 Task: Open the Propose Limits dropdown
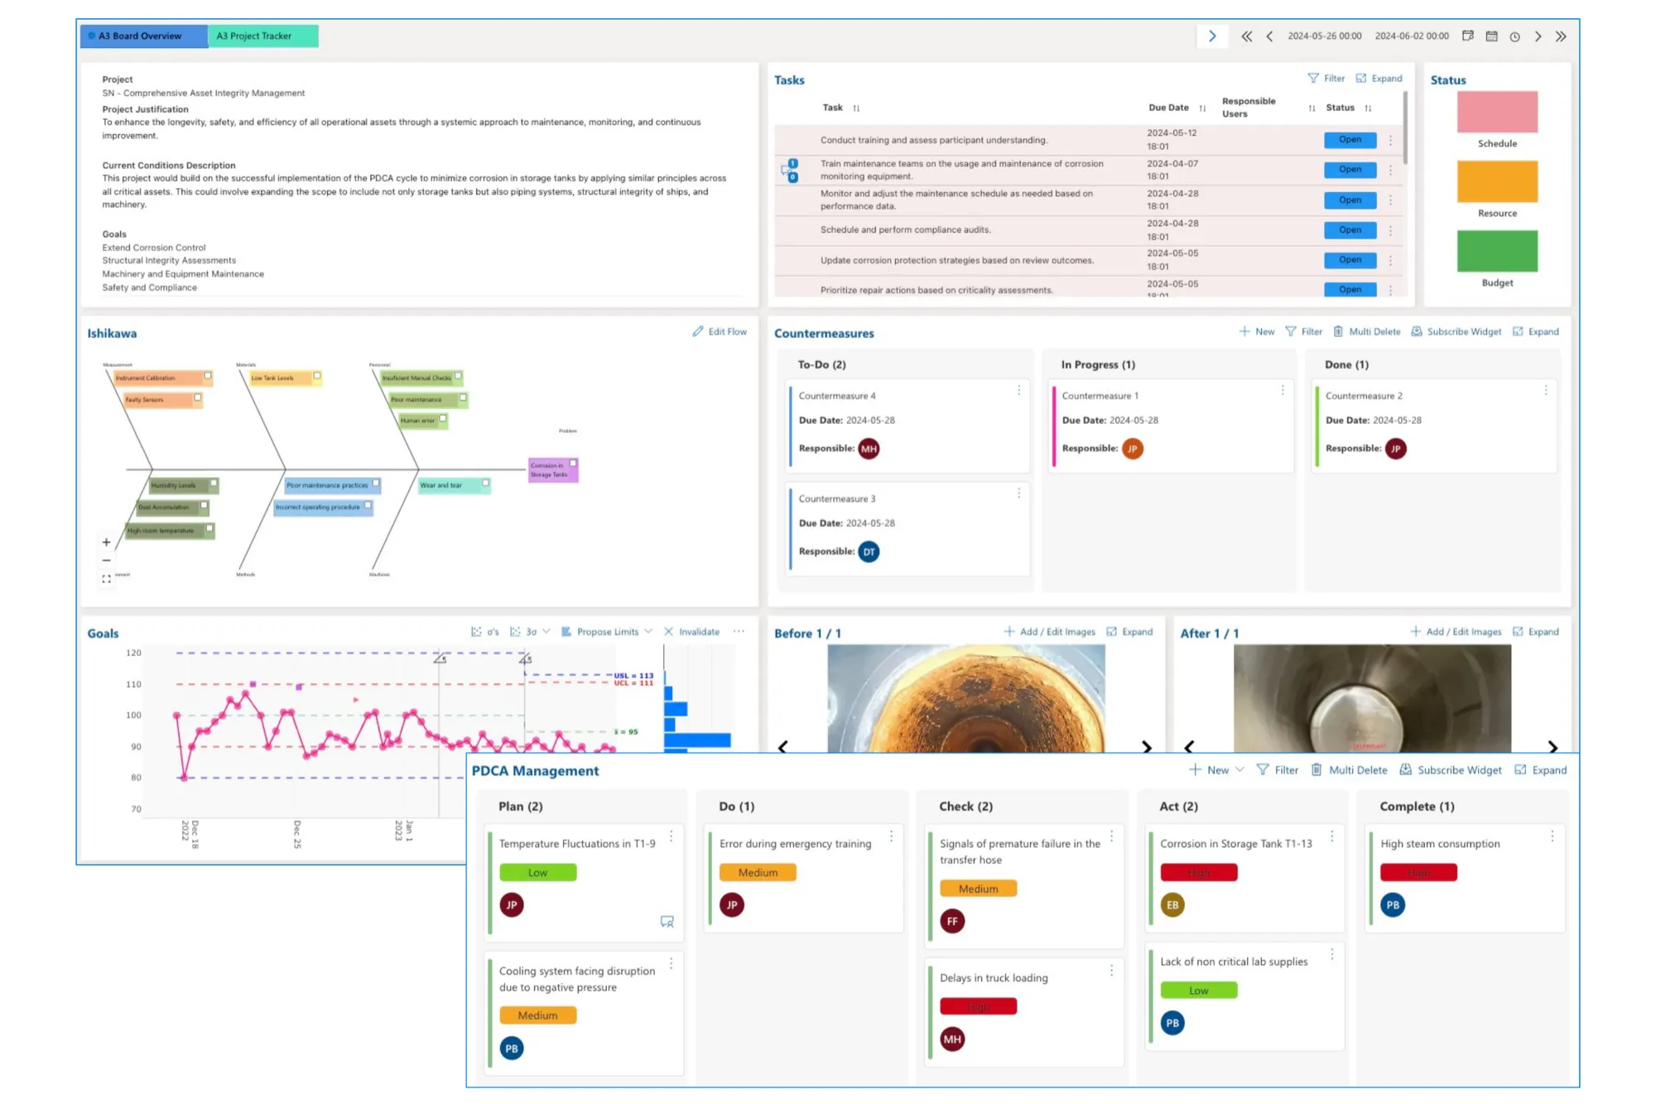(607, 631)
